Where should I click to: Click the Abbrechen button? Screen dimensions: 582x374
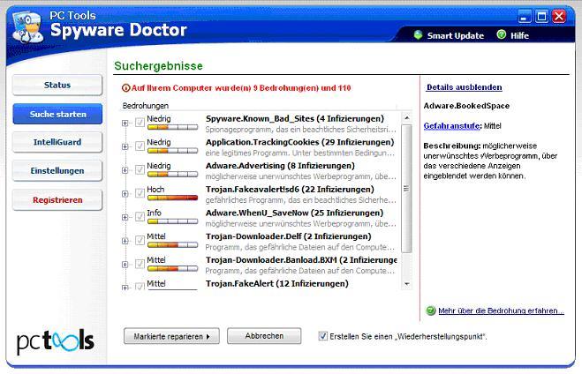click(x=264, y=336)
